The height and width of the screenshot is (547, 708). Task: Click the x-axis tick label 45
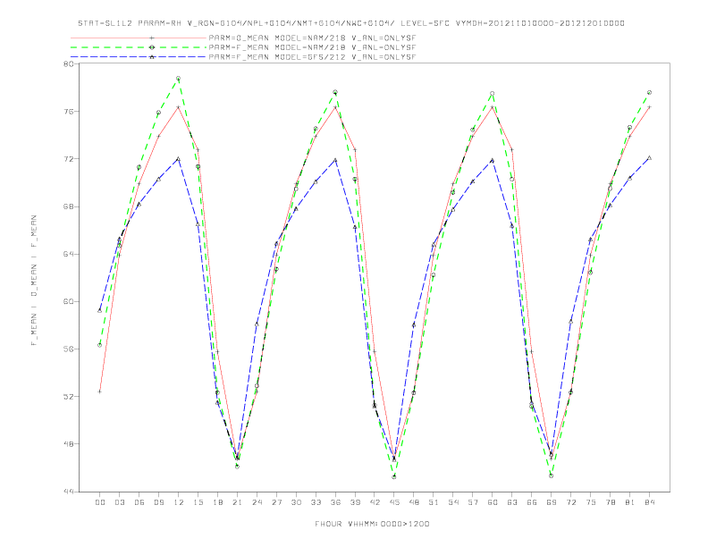pyautogui.click(x=394, y=502)
